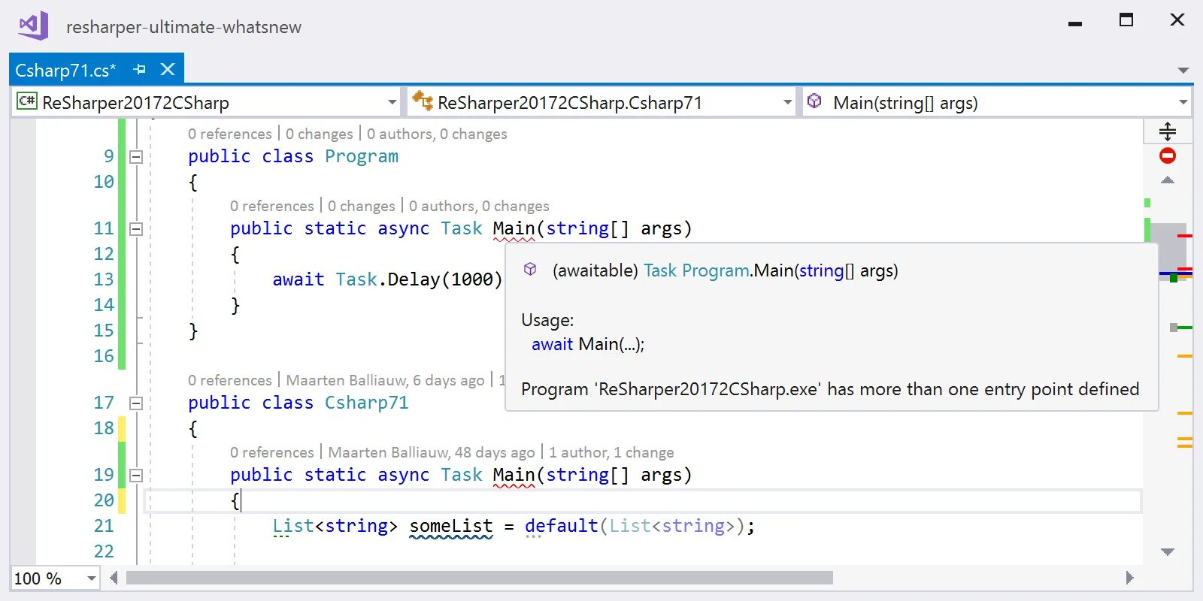Image resolution: width=1203 pixels, height=601 pixels.
Task: Minimize the Visual Studio window
Action: [x=1075, y=24]
